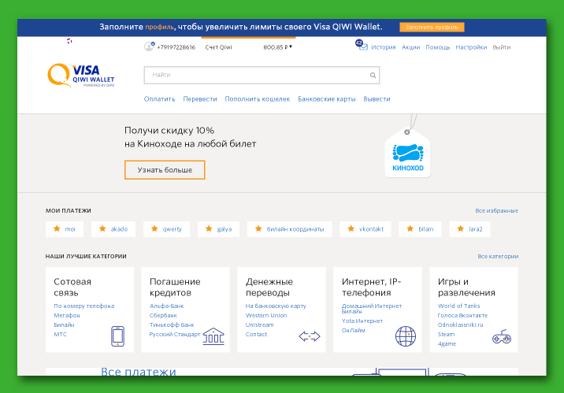Open Голоса Вконтакте link
The width and height of the screenshot is (564, 393).
[462, 315]
